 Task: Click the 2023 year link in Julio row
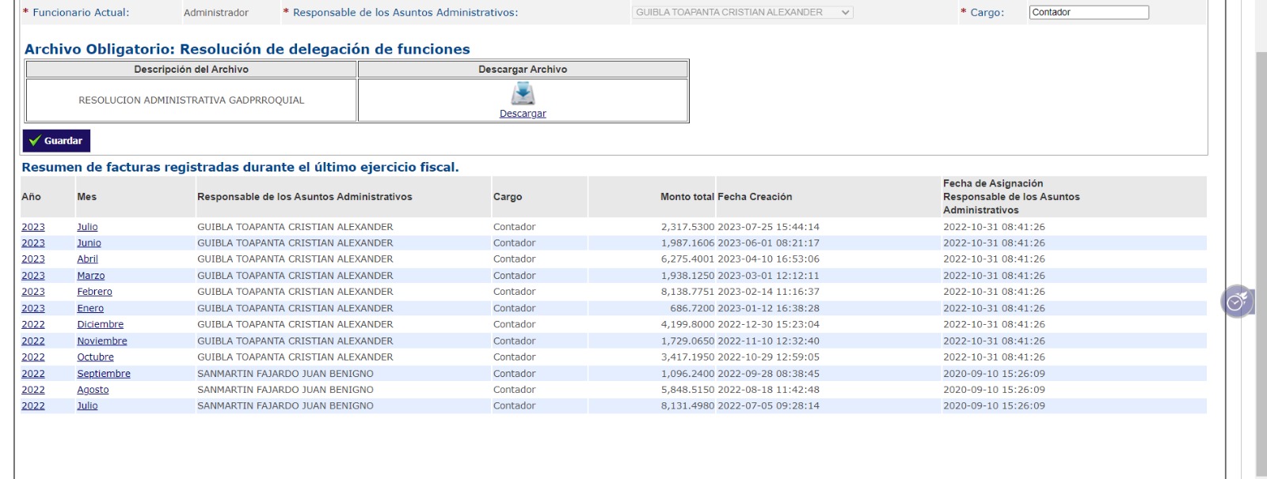coord(33,227)
